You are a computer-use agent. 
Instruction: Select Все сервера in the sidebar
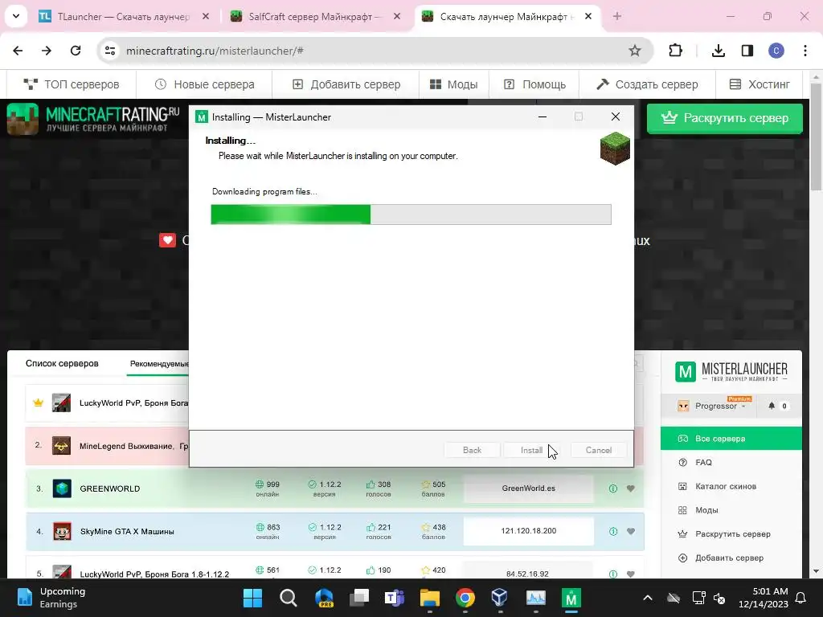pos(731,439)
